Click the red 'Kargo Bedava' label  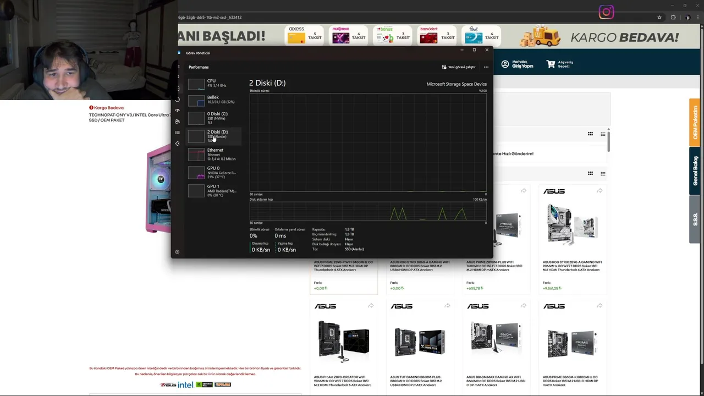pyautogui.click(x=107, y=108)
